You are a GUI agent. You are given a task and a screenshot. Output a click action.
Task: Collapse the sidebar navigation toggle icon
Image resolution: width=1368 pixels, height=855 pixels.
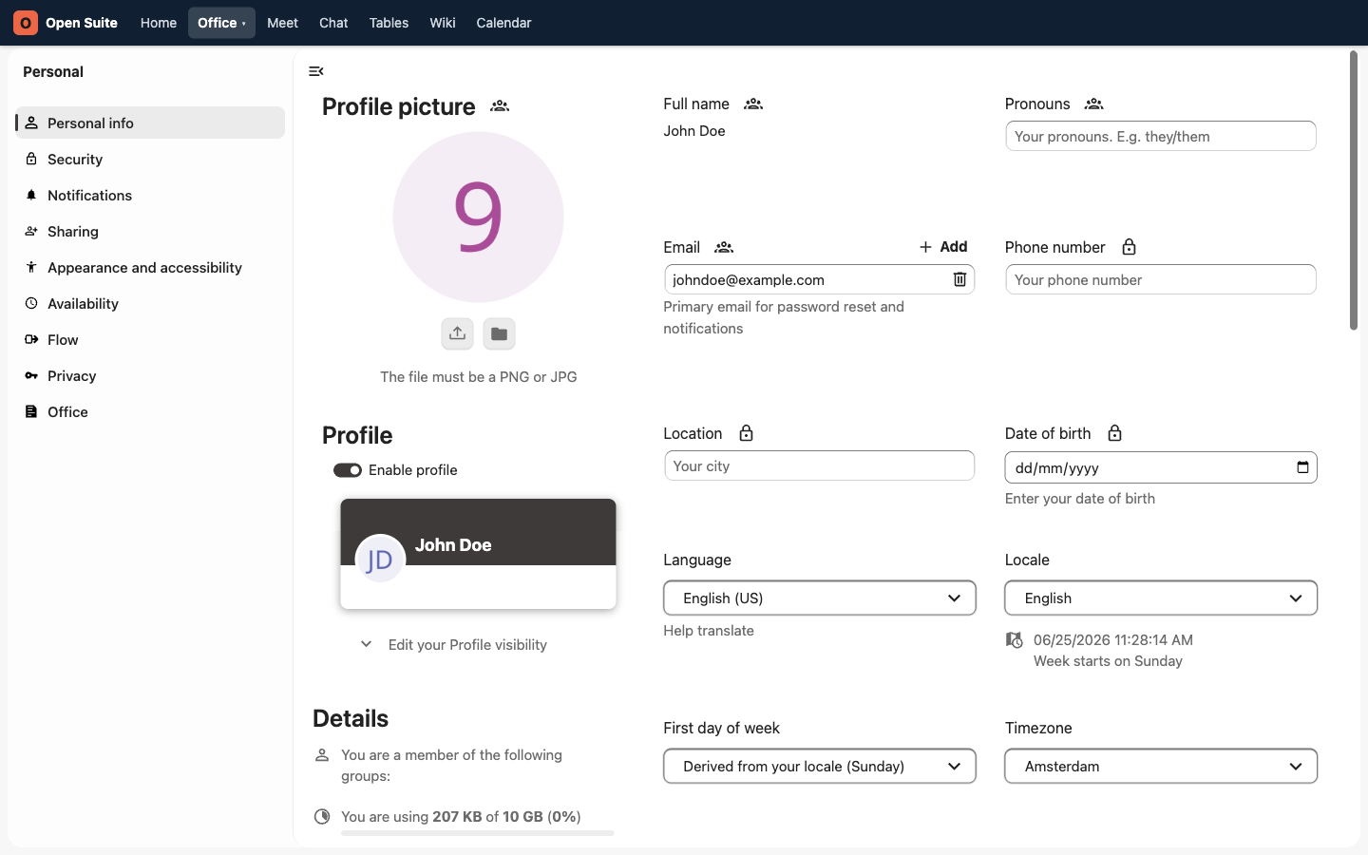pyautogui.click(x=316, y=71)
